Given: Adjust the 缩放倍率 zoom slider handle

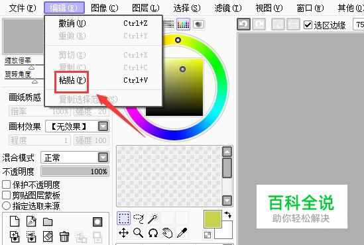Looking at the screenshot, I should click(x=32, y=68).
